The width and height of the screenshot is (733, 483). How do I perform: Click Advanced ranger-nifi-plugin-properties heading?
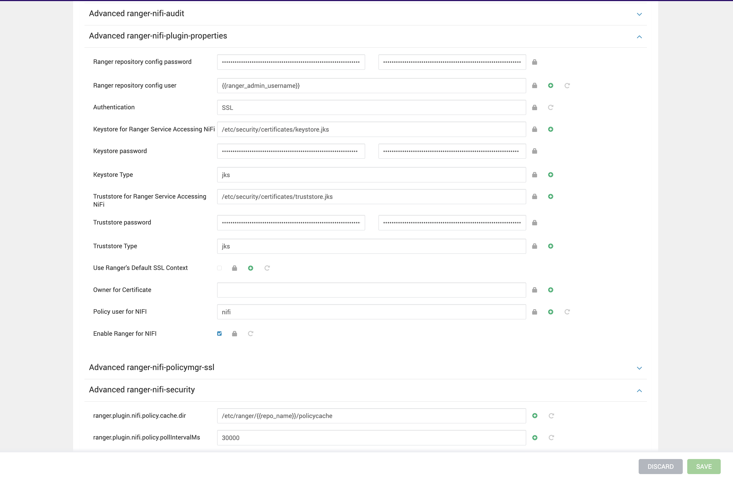coord(158,36)
